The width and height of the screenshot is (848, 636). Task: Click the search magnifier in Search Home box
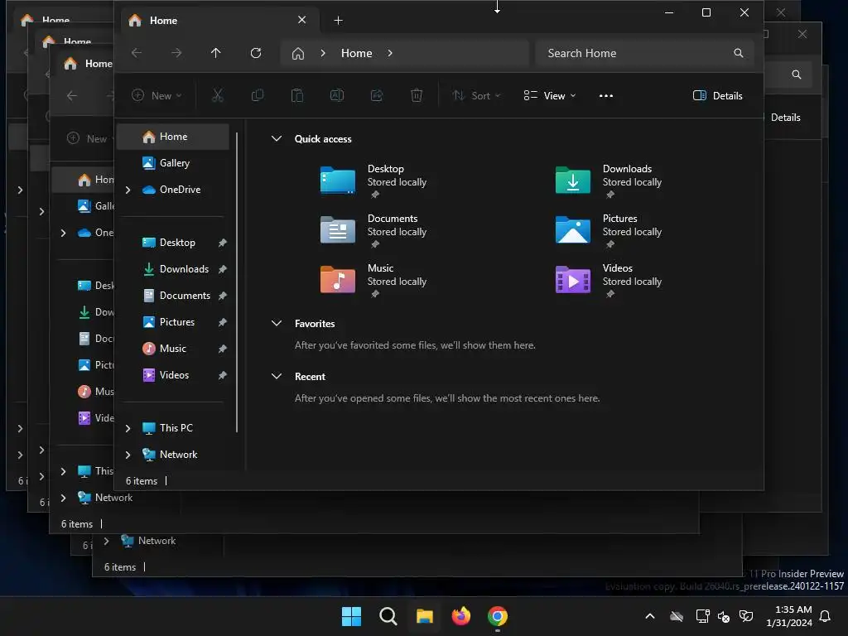(x=738, y=53)
